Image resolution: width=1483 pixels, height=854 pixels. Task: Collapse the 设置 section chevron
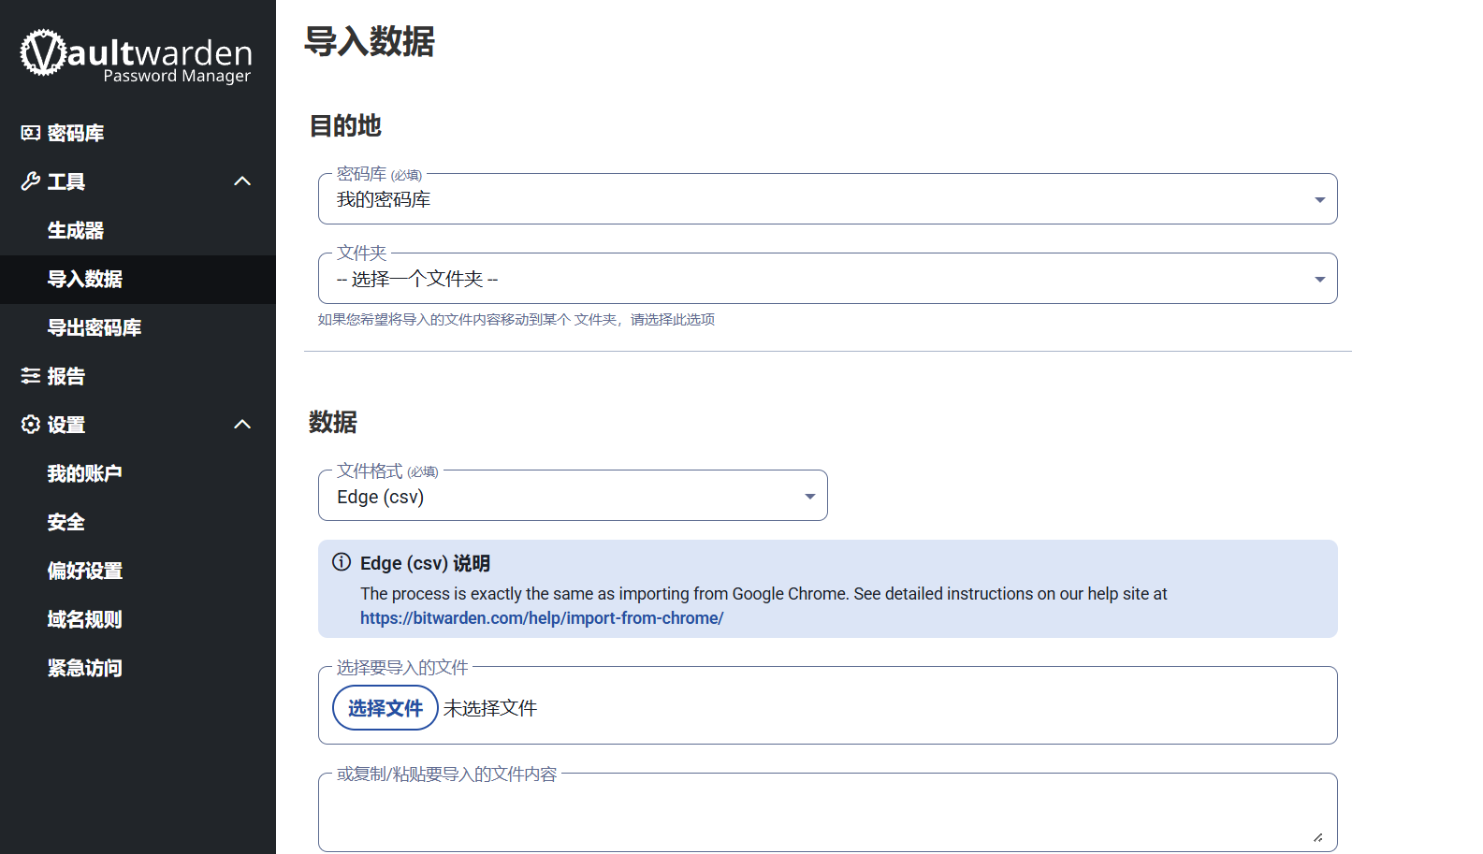click(242, 425)
